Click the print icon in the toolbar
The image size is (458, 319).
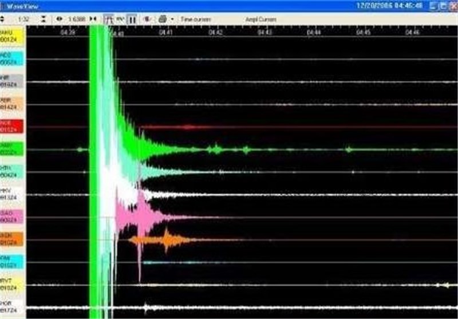(x=162, y=19)
